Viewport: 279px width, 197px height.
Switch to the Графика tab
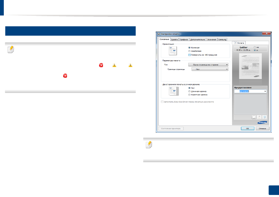184,40
